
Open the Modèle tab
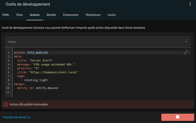51,15
